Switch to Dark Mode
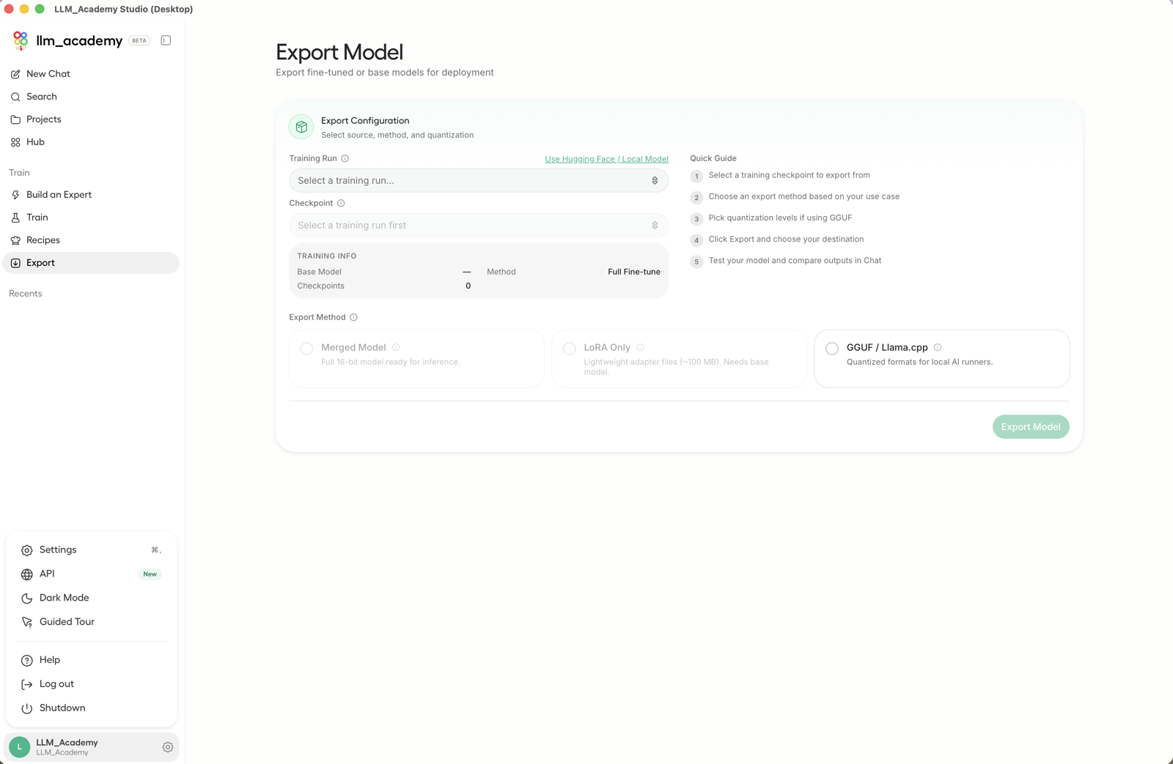1173x764 pixels. (x=91, y=598)
